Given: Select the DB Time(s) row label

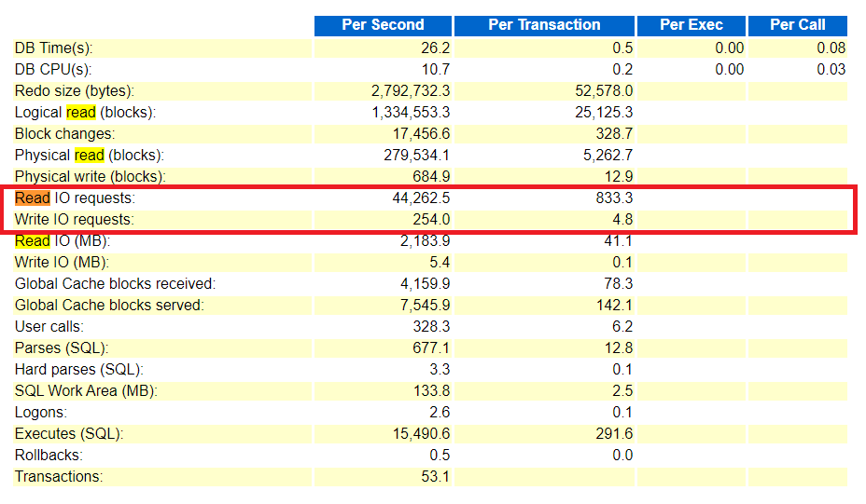Looking at the screenshot, I should [x=53, y=48].
